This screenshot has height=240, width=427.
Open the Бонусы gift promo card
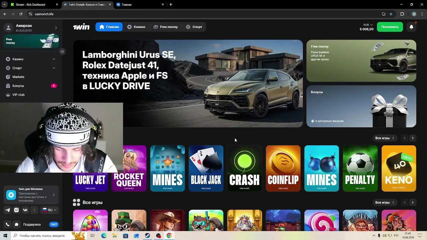[361, 106]
